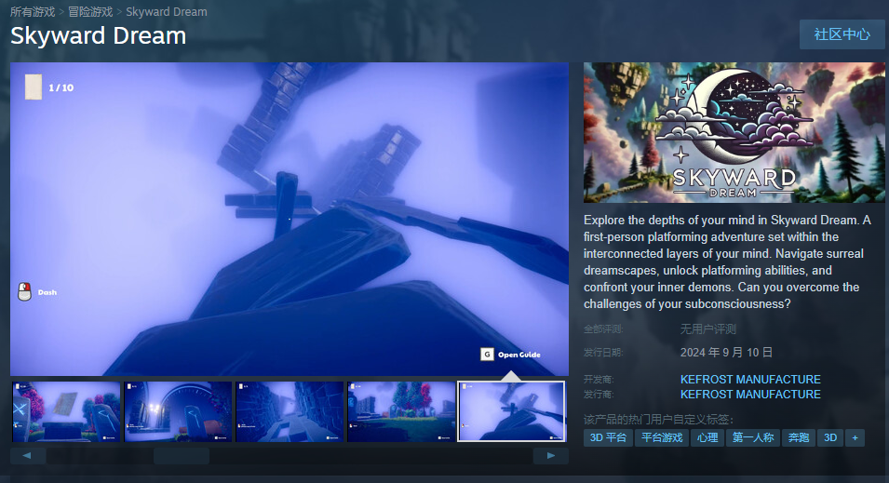Open publisher KEFROST MANUFACTURE link
889x483 pixels.
coord(750,394)
